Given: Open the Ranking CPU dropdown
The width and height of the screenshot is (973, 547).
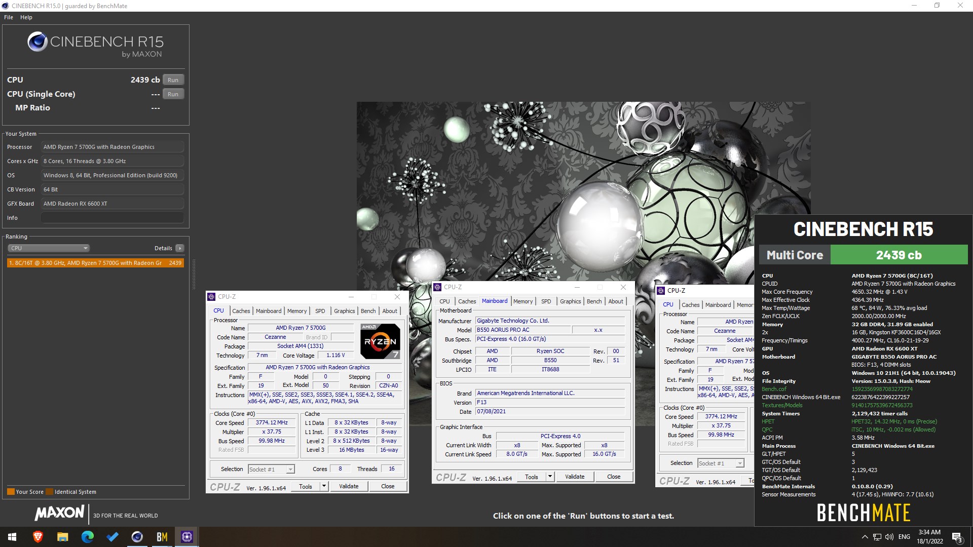Looking at the screenshot, I should click(49, 248).
